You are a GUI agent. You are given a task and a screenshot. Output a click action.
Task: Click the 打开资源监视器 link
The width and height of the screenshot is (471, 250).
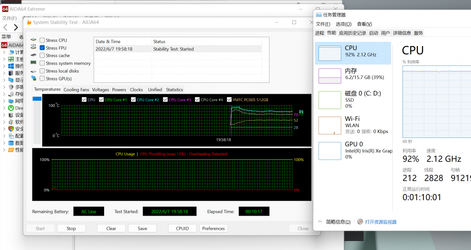381,222
